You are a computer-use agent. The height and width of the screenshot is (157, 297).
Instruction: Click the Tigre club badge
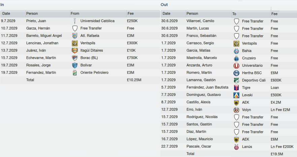click(x=236, y=88)
